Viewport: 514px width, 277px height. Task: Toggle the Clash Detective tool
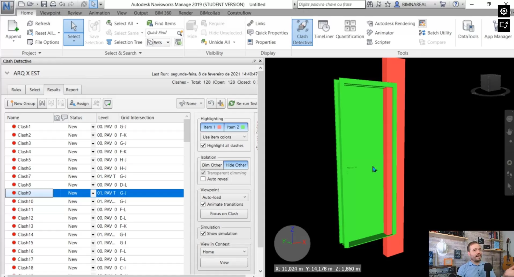[x=302, y=32]
